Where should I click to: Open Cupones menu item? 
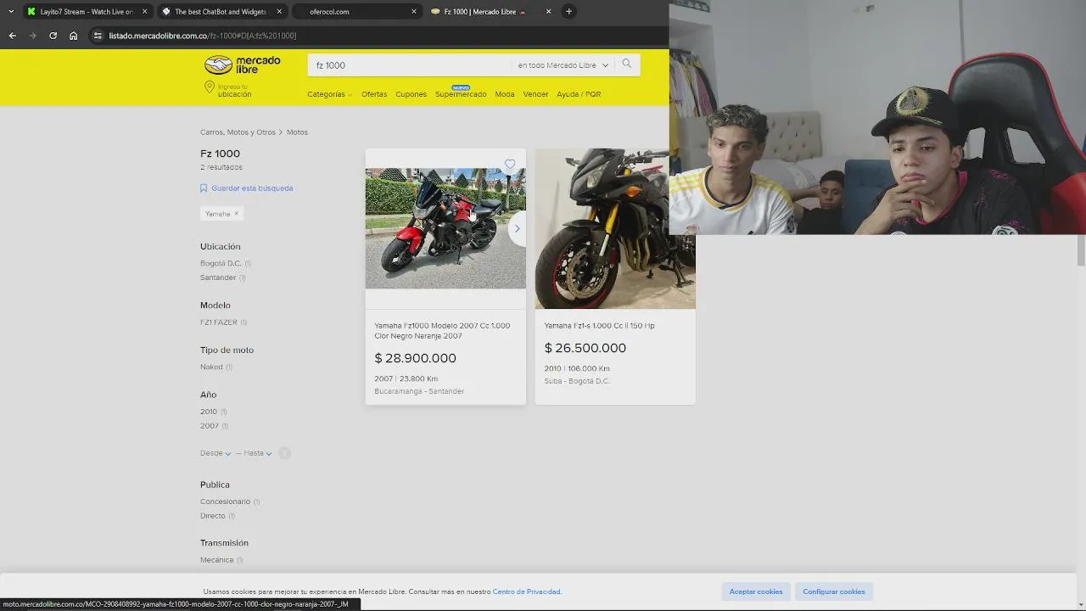411,94
